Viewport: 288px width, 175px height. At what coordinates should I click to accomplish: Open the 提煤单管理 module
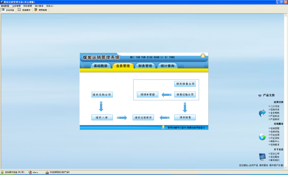pos(147,95)
